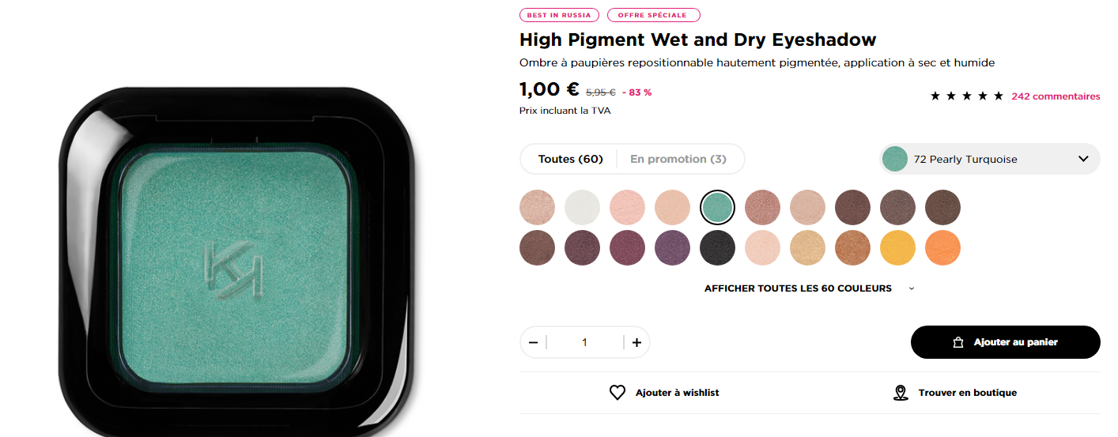Switch to the En promotion (3) tab
The width and height of the screenshot is (1118, 437).
pos(678,159)
